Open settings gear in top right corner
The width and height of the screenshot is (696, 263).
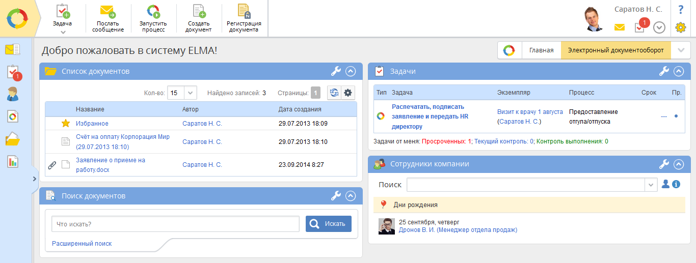681,27
